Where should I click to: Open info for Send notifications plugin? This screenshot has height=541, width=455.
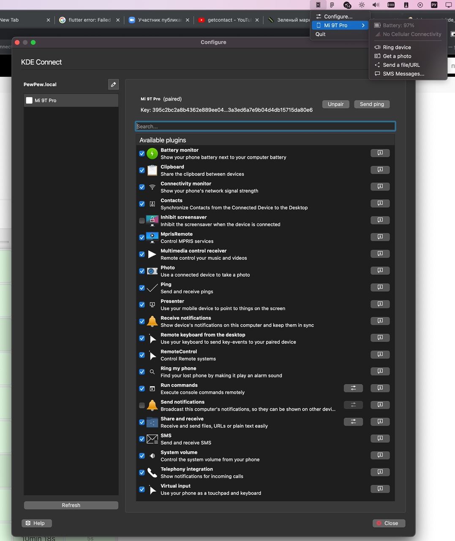(380, 405)
